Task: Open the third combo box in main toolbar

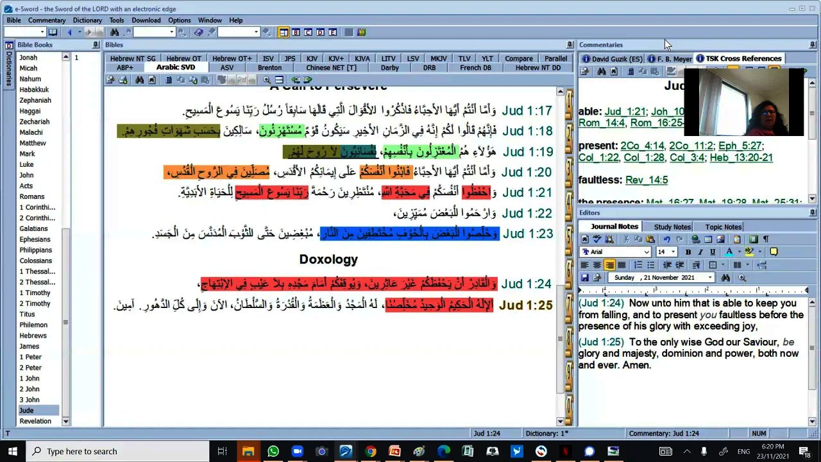Action: (x=256, y=32)
